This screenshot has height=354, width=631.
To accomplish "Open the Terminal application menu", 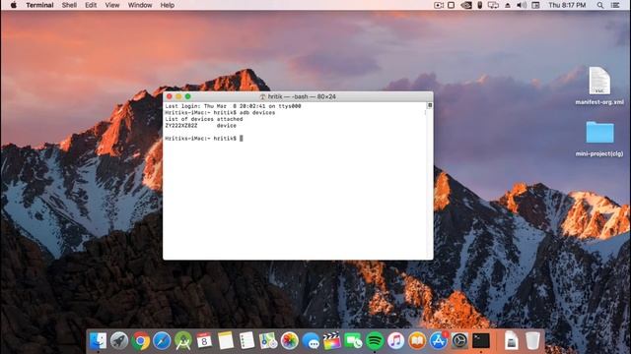I will click(x=39, y=5).
